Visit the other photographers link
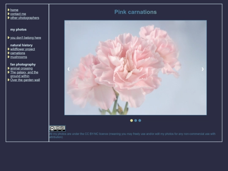The height and width of the screenshot is (171, 228). pos(25,18)
